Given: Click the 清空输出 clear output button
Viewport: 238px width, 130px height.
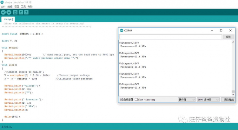Looking at the screenshot, I should (228, 100).
